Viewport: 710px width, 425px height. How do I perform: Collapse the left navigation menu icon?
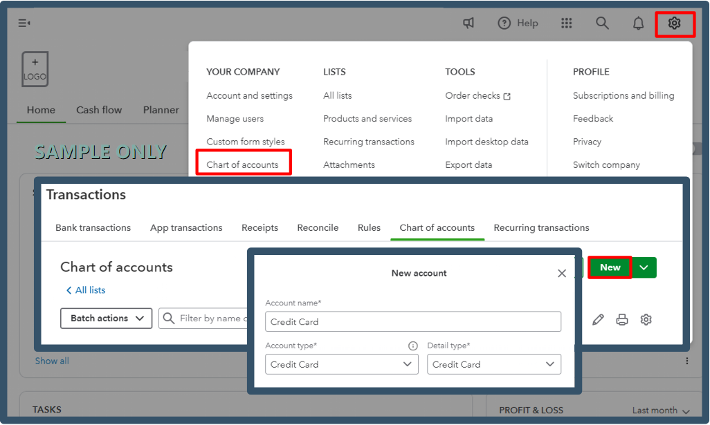[x=24, y=23]
